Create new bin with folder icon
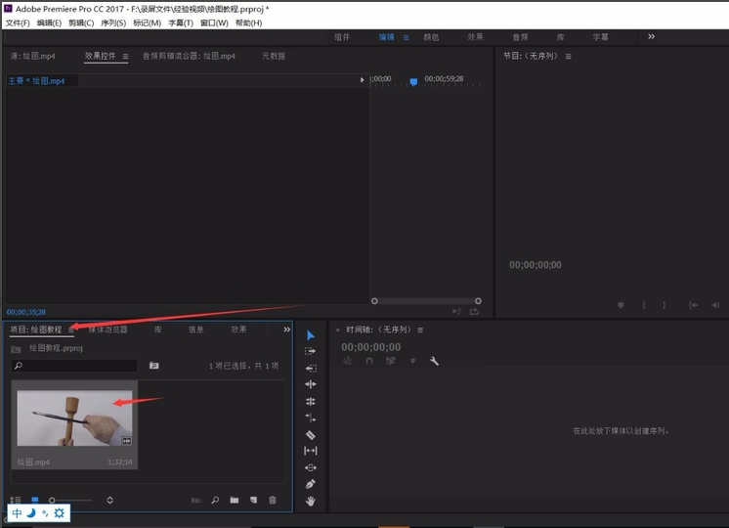The image size is (729, 528). point(235,500)
